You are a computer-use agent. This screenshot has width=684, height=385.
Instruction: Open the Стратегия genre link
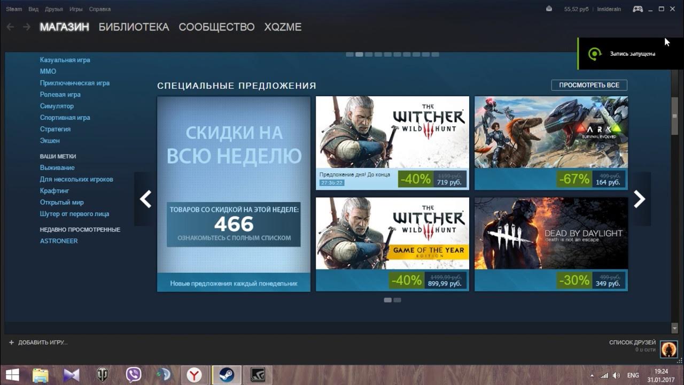pos(55,129)
